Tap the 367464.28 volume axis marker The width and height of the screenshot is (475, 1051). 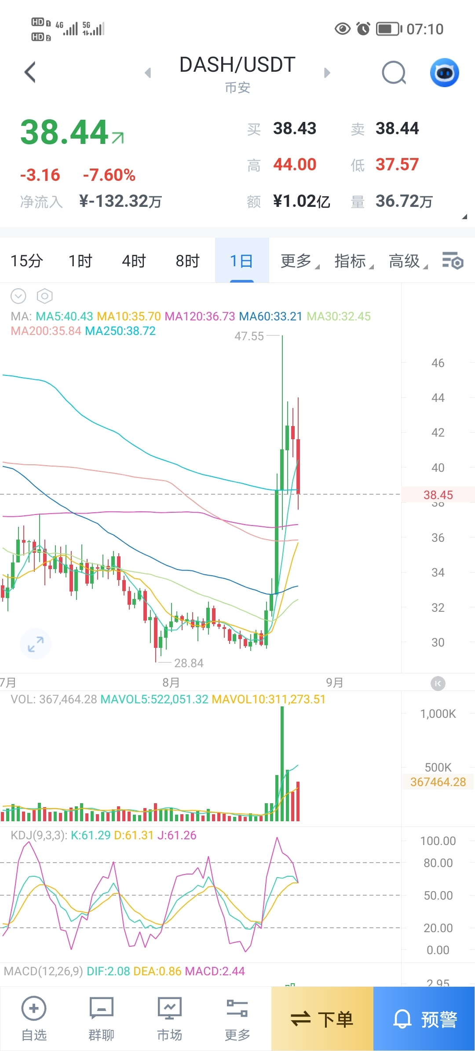(x=438, y=782)
